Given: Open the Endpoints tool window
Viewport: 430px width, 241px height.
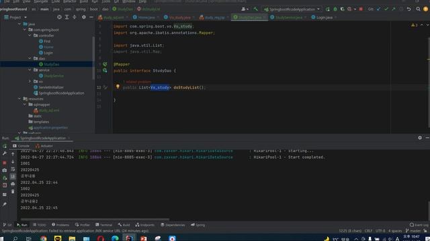Looking at the screenshot, I should click(145, 225).
